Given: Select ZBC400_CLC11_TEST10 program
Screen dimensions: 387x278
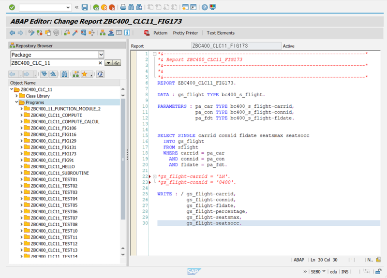Looking at the screenshot, I should [54, 231].
